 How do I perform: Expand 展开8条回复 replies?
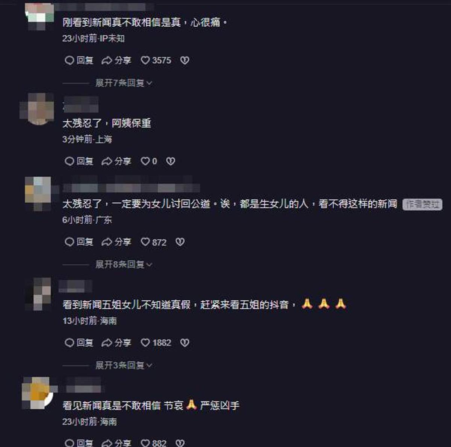coord(124,265)
